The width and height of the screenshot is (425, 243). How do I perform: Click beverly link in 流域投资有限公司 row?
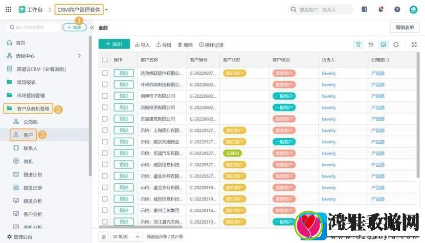(x=329, y=107)
